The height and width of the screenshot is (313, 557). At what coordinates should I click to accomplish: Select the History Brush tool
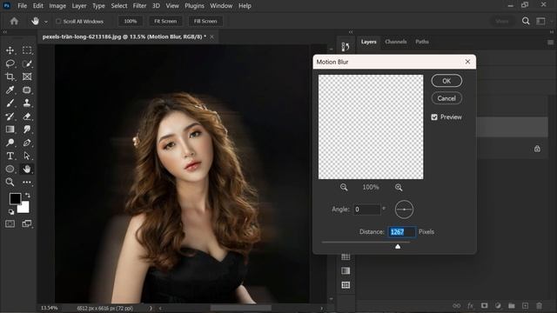click(x=10, y=117)
